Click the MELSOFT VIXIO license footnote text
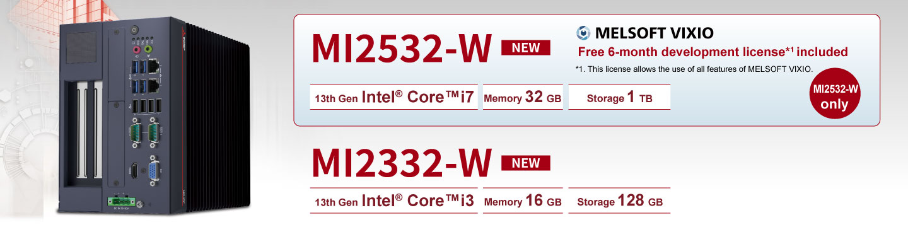This screenshot has height=227, width=908. point(695,69)
